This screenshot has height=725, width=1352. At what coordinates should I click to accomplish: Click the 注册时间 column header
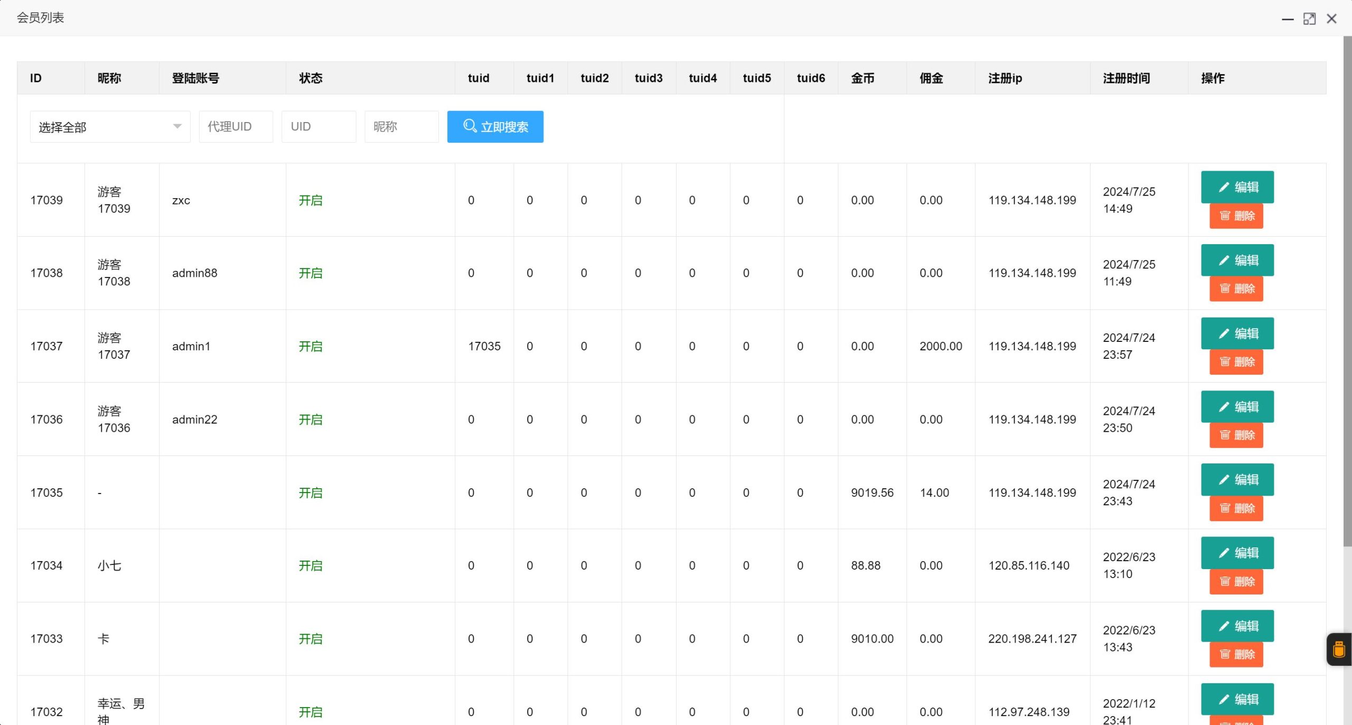(x=1126, y=78)
